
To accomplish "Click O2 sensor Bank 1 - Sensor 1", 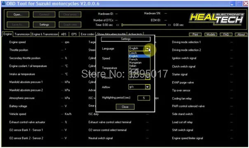I will (26, 130).
